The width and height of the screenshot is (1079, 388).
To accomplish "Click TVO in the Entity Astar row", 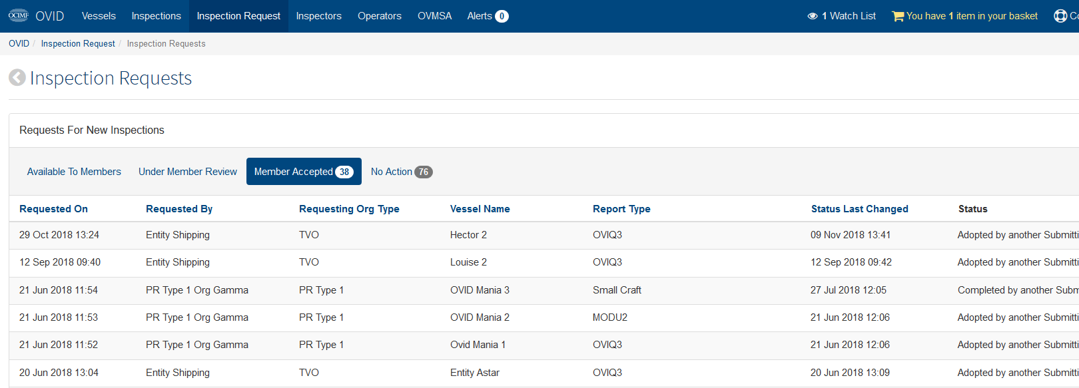I will tap(309, 373).
